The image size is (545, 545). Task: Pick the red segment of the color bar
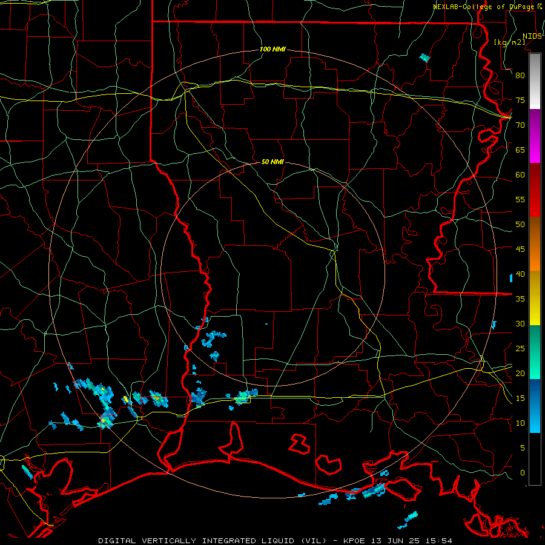pos(535,190)
